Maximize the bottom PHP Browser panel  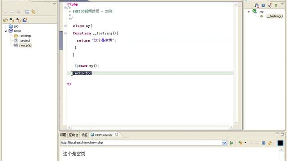click(x=282, y=134)
